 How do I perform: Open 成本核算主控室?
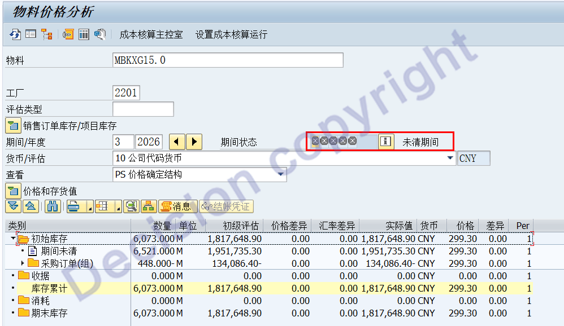click(151, 34)
